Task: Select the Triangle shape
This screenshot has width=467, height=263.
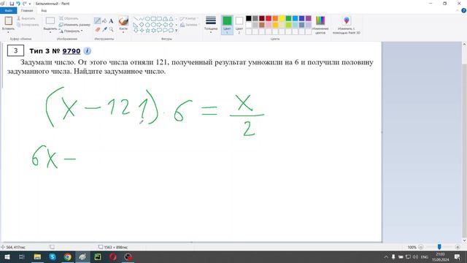Action: (171, 19)
